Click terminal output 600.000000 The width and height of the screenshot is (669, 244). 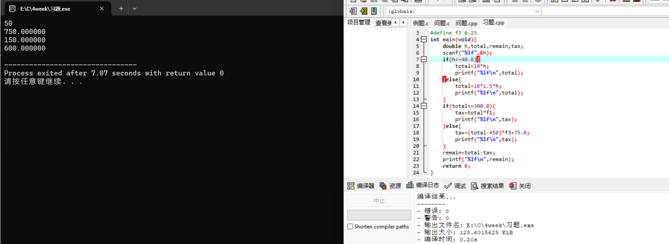pos(25,48)
